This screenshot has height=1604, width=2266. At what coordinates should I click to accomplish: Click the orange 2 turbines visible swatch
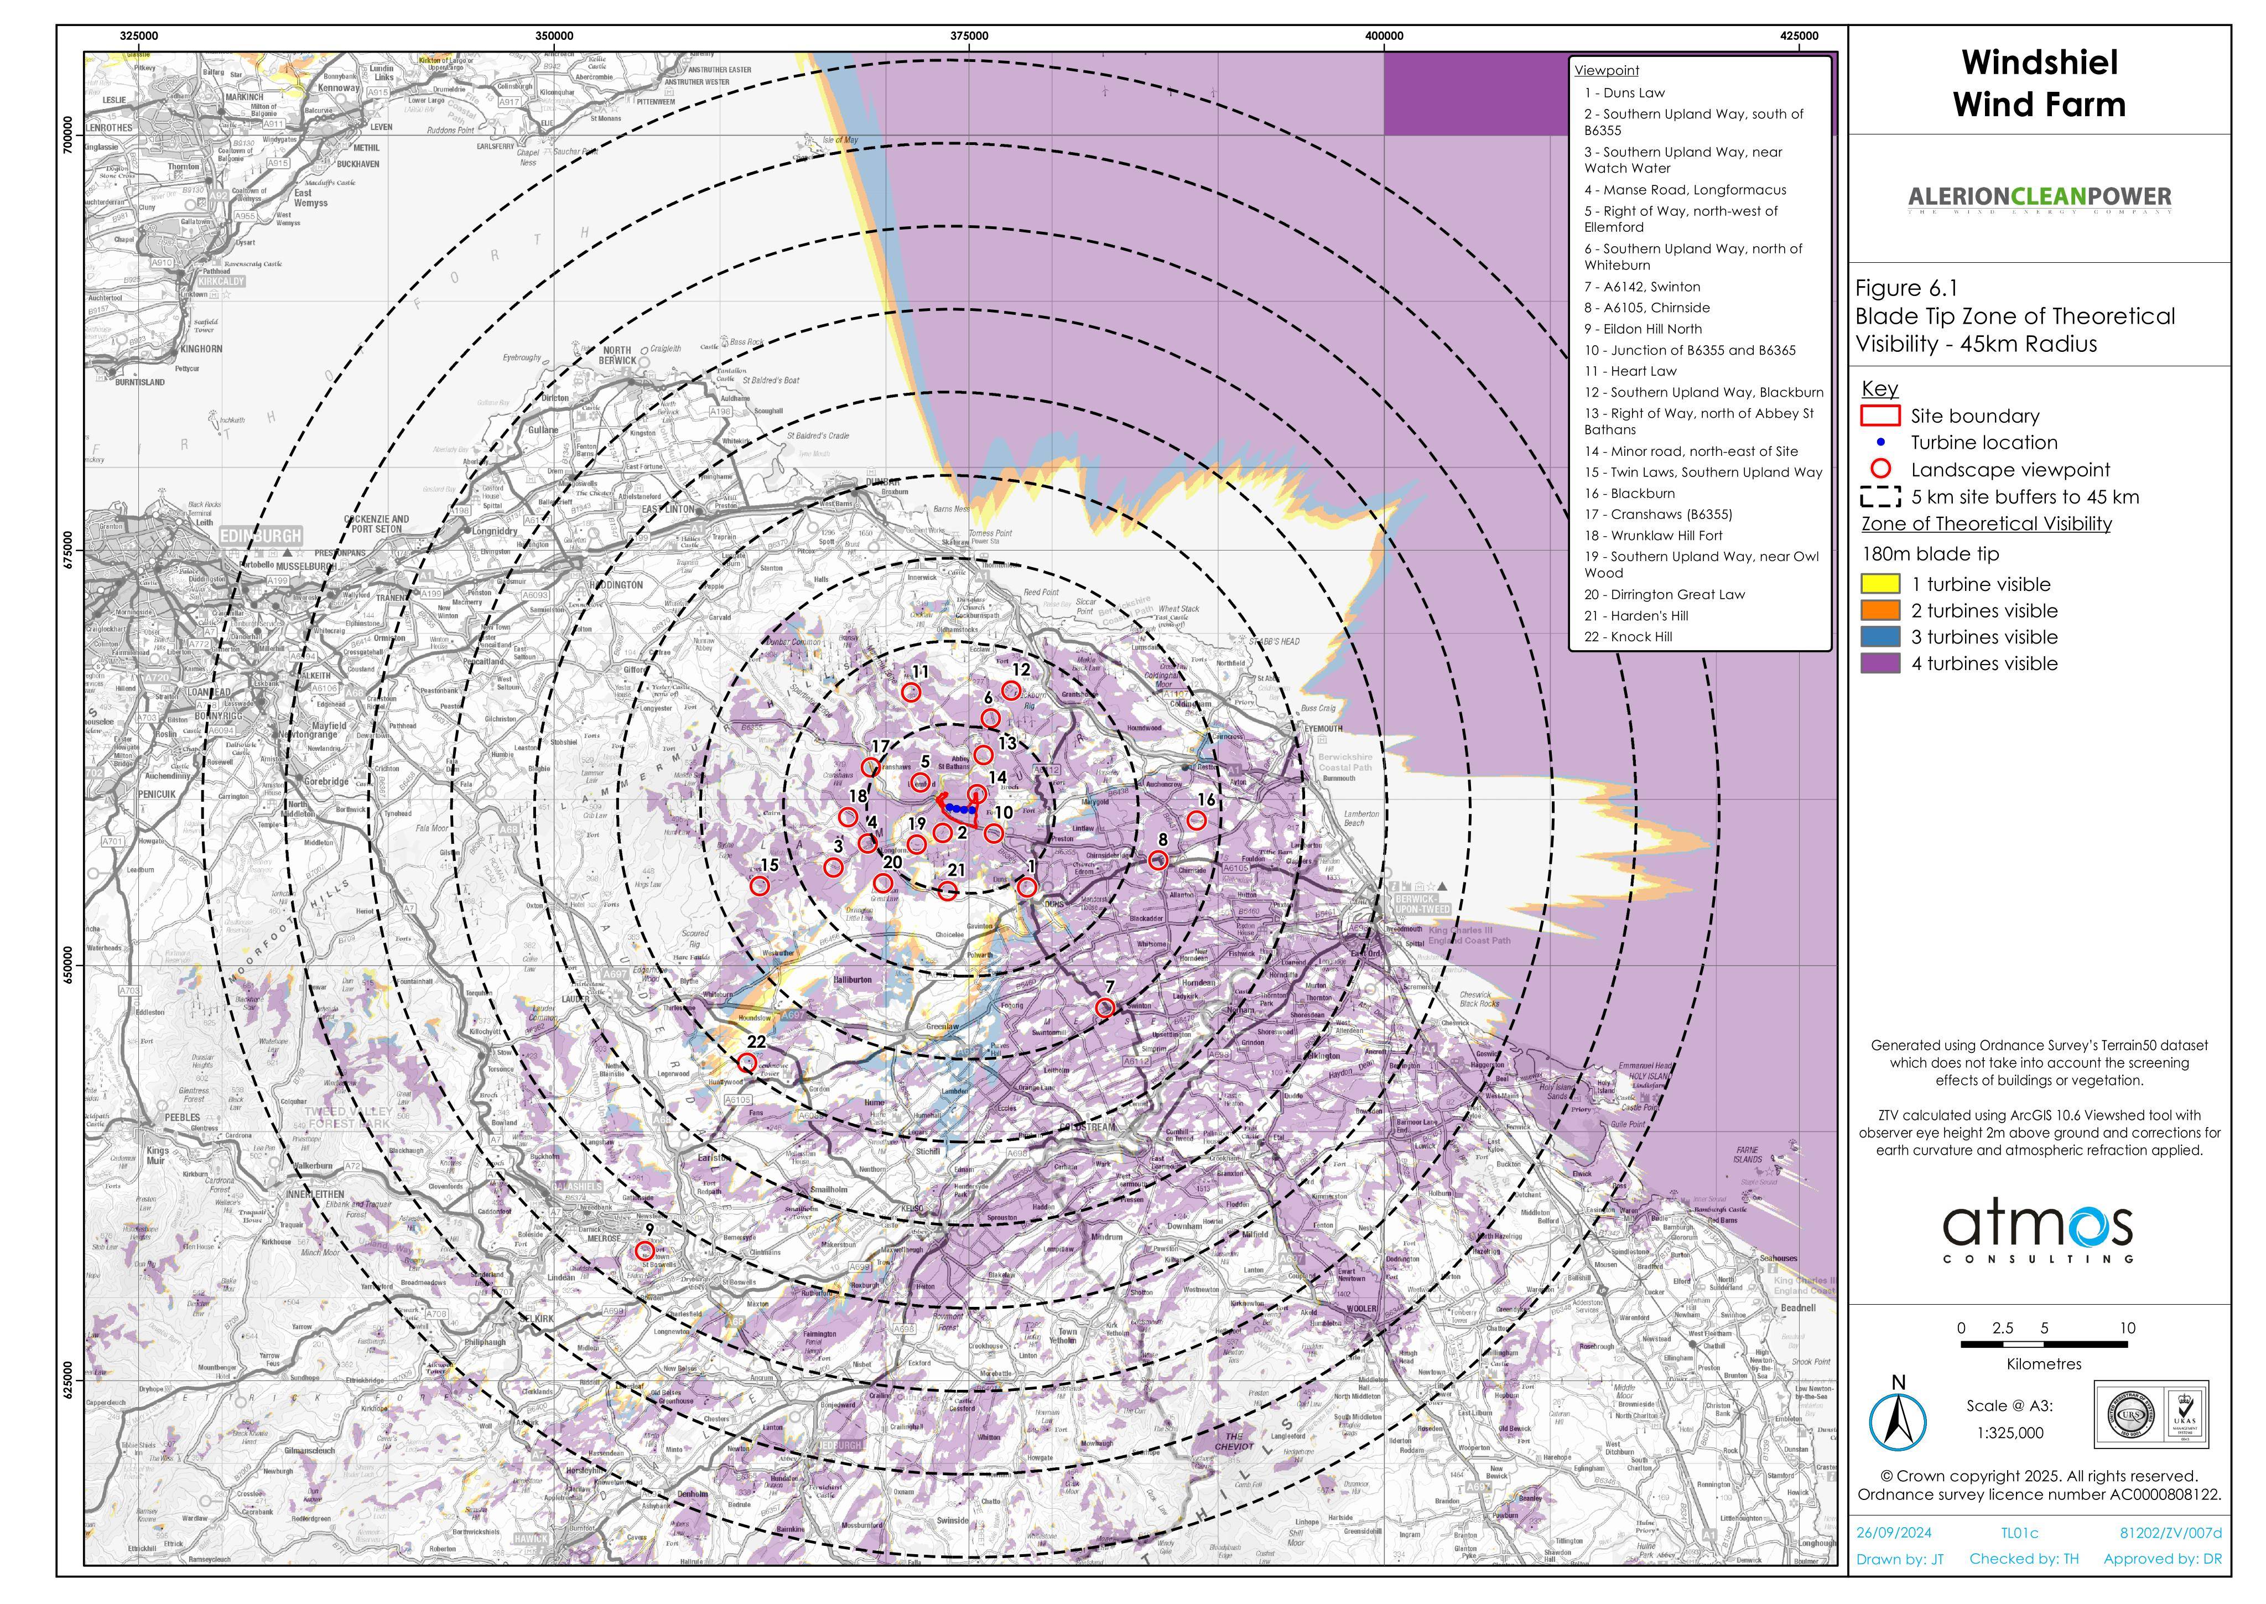pos(1880,610)
